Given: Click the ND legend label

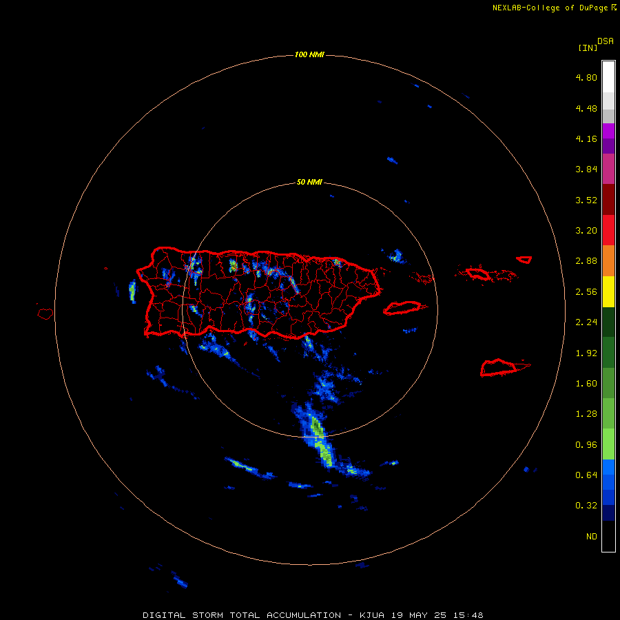Looking at the screenshot, I should pos(592,537).
